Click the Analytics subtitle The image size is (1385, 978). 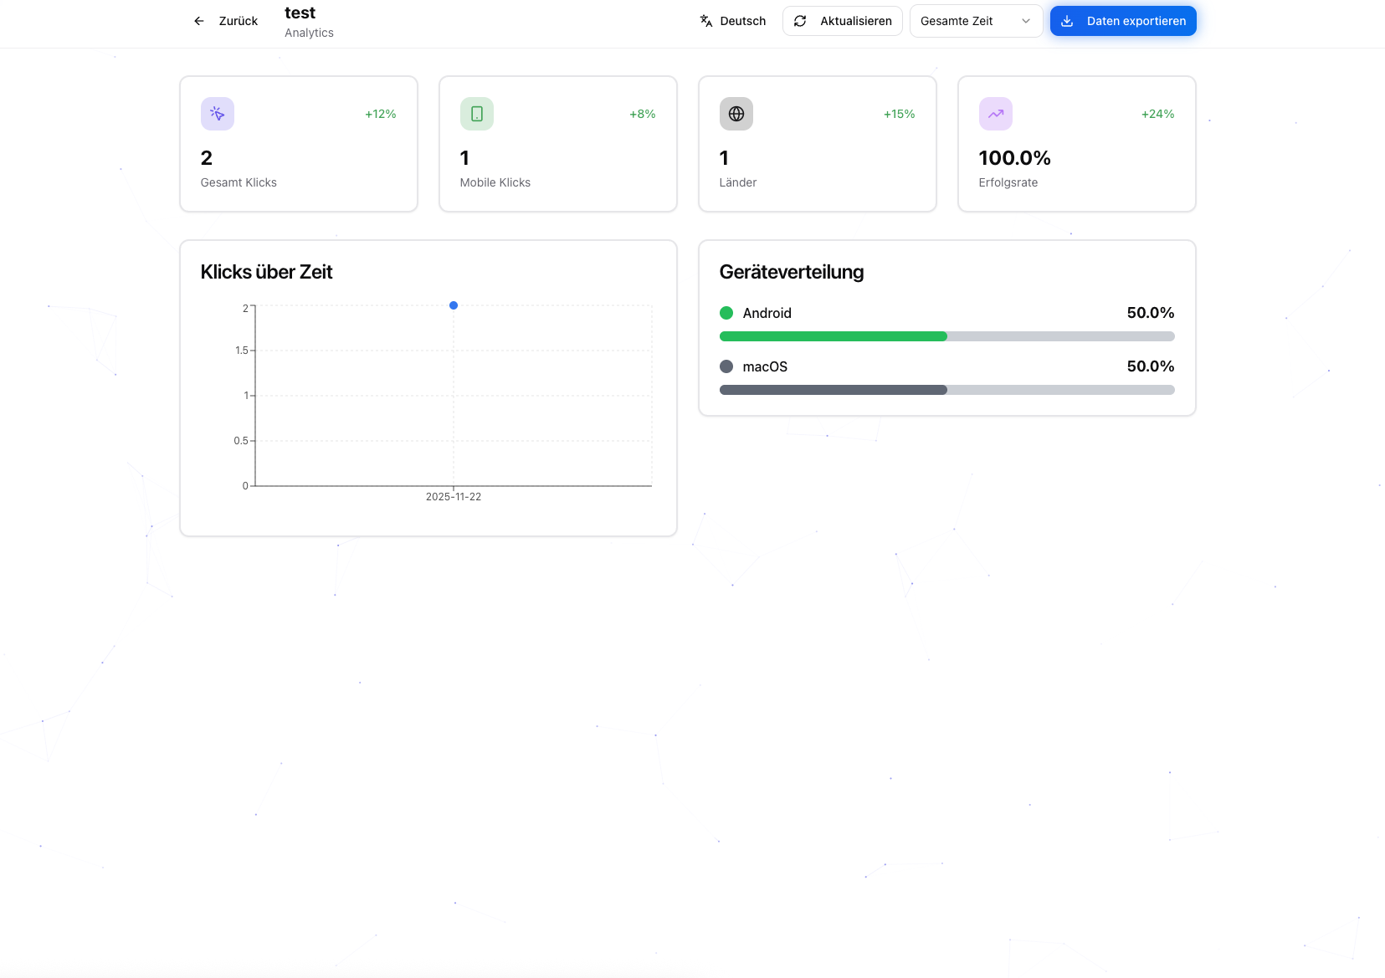pos(309,33)
